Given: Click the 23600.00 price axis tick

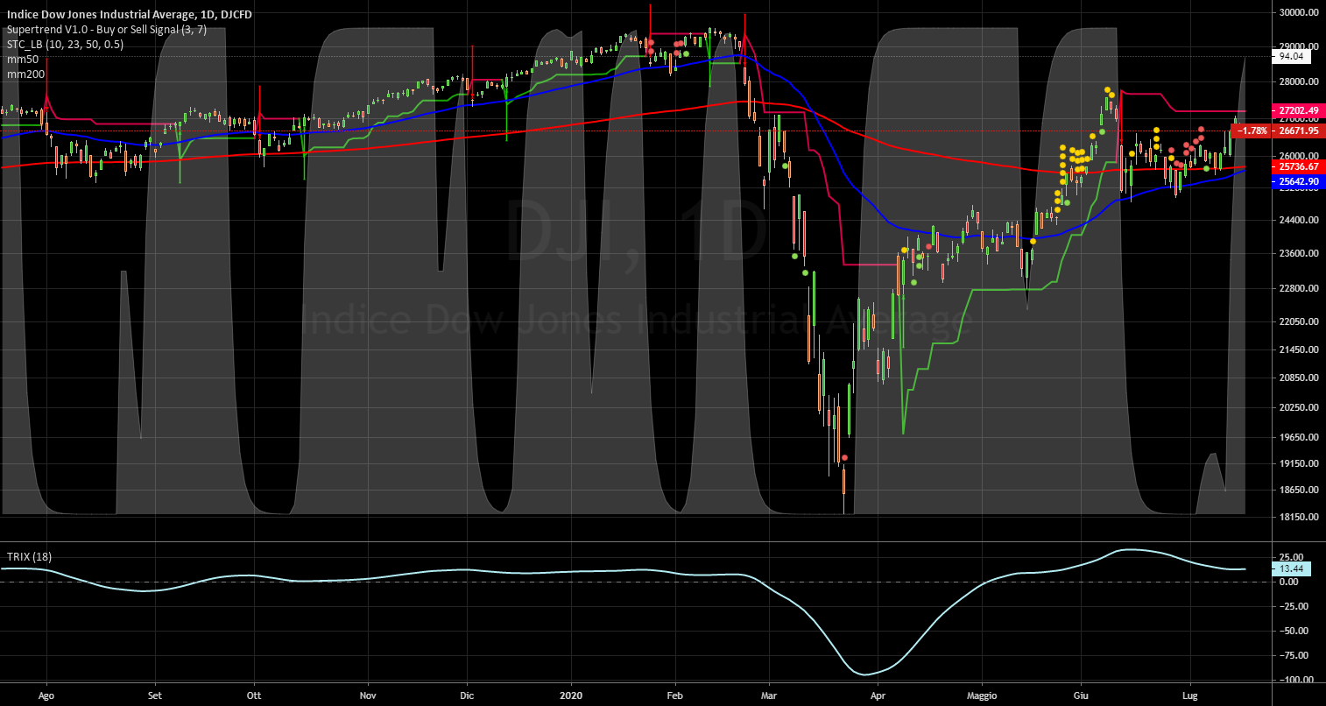Looking at the screenshot, I should (x=1298, y=254).
